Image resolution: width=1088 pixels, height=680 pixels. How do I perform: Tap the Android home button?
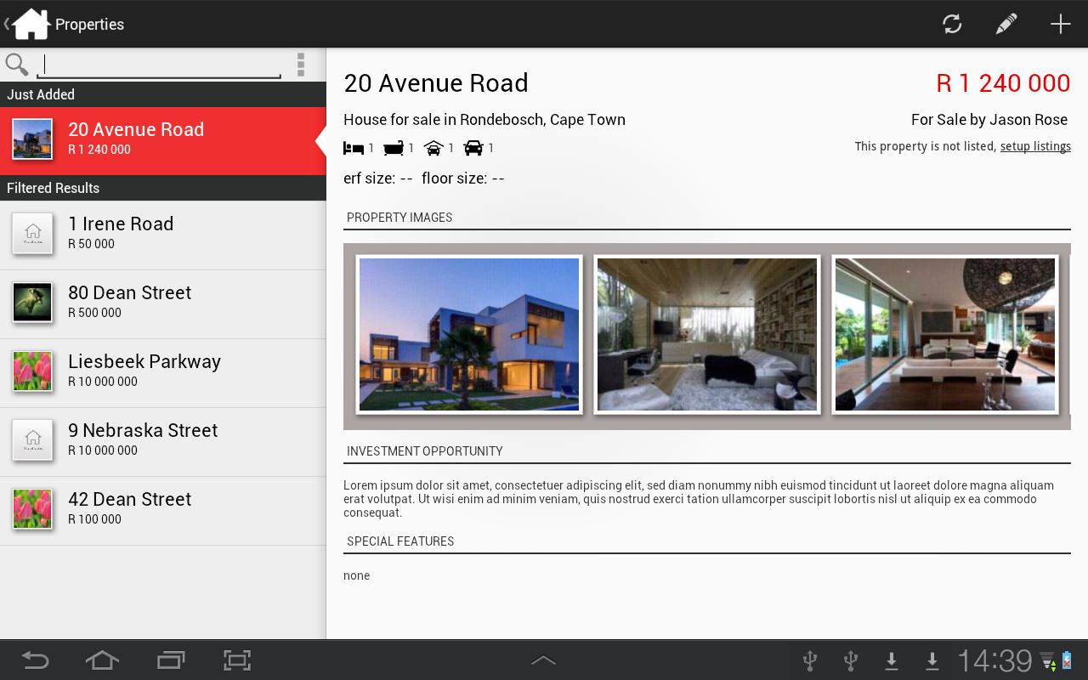coord(102,660)
